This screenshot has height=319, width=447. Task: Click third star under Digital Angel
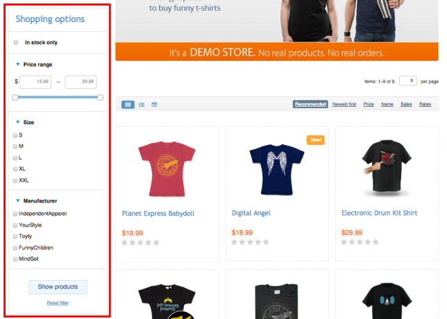coord(250,242)
